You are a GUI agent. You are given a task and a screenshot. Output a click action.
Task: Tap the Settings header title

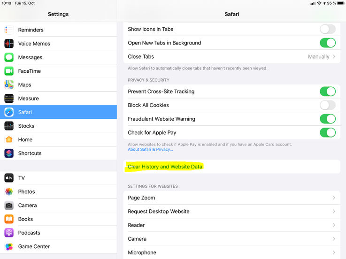tap(58, 14)
